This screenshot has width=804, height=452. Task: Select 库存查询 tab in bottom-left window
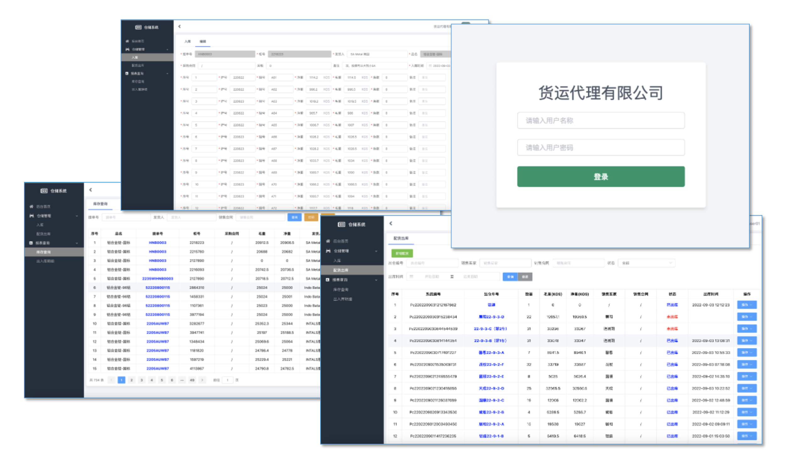(x=100, y=204)
